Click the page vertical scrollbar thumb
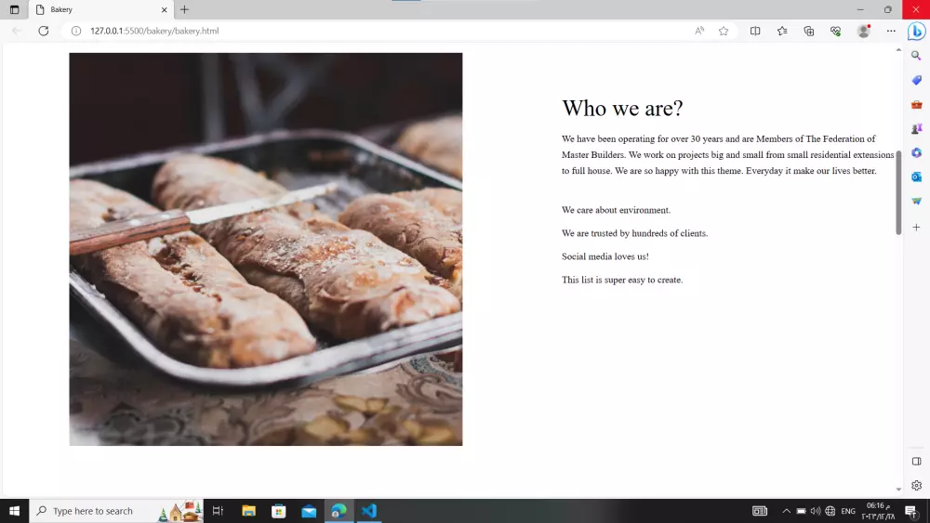This screenshot has height=523, width=930. pyautogui.click(x=898, y=192)
